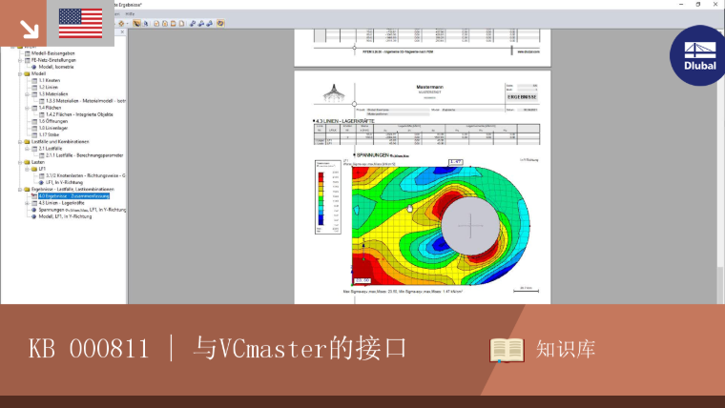Click the zoom page magnifier toolbar icon
This screenshot has width=725, height=408.
coord(145,23)
